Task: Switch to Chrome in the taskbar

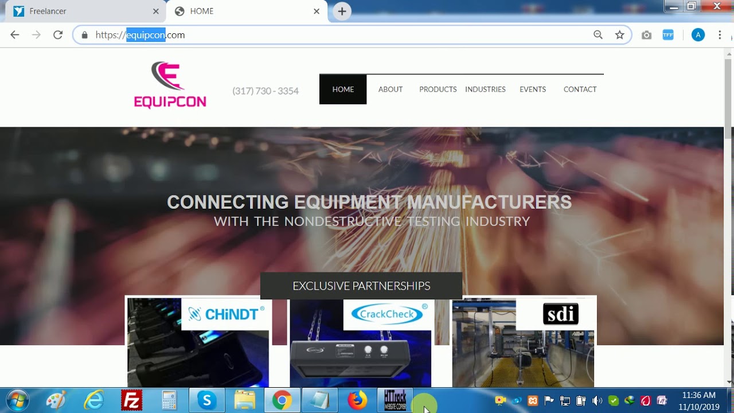Action: point(282,400)
